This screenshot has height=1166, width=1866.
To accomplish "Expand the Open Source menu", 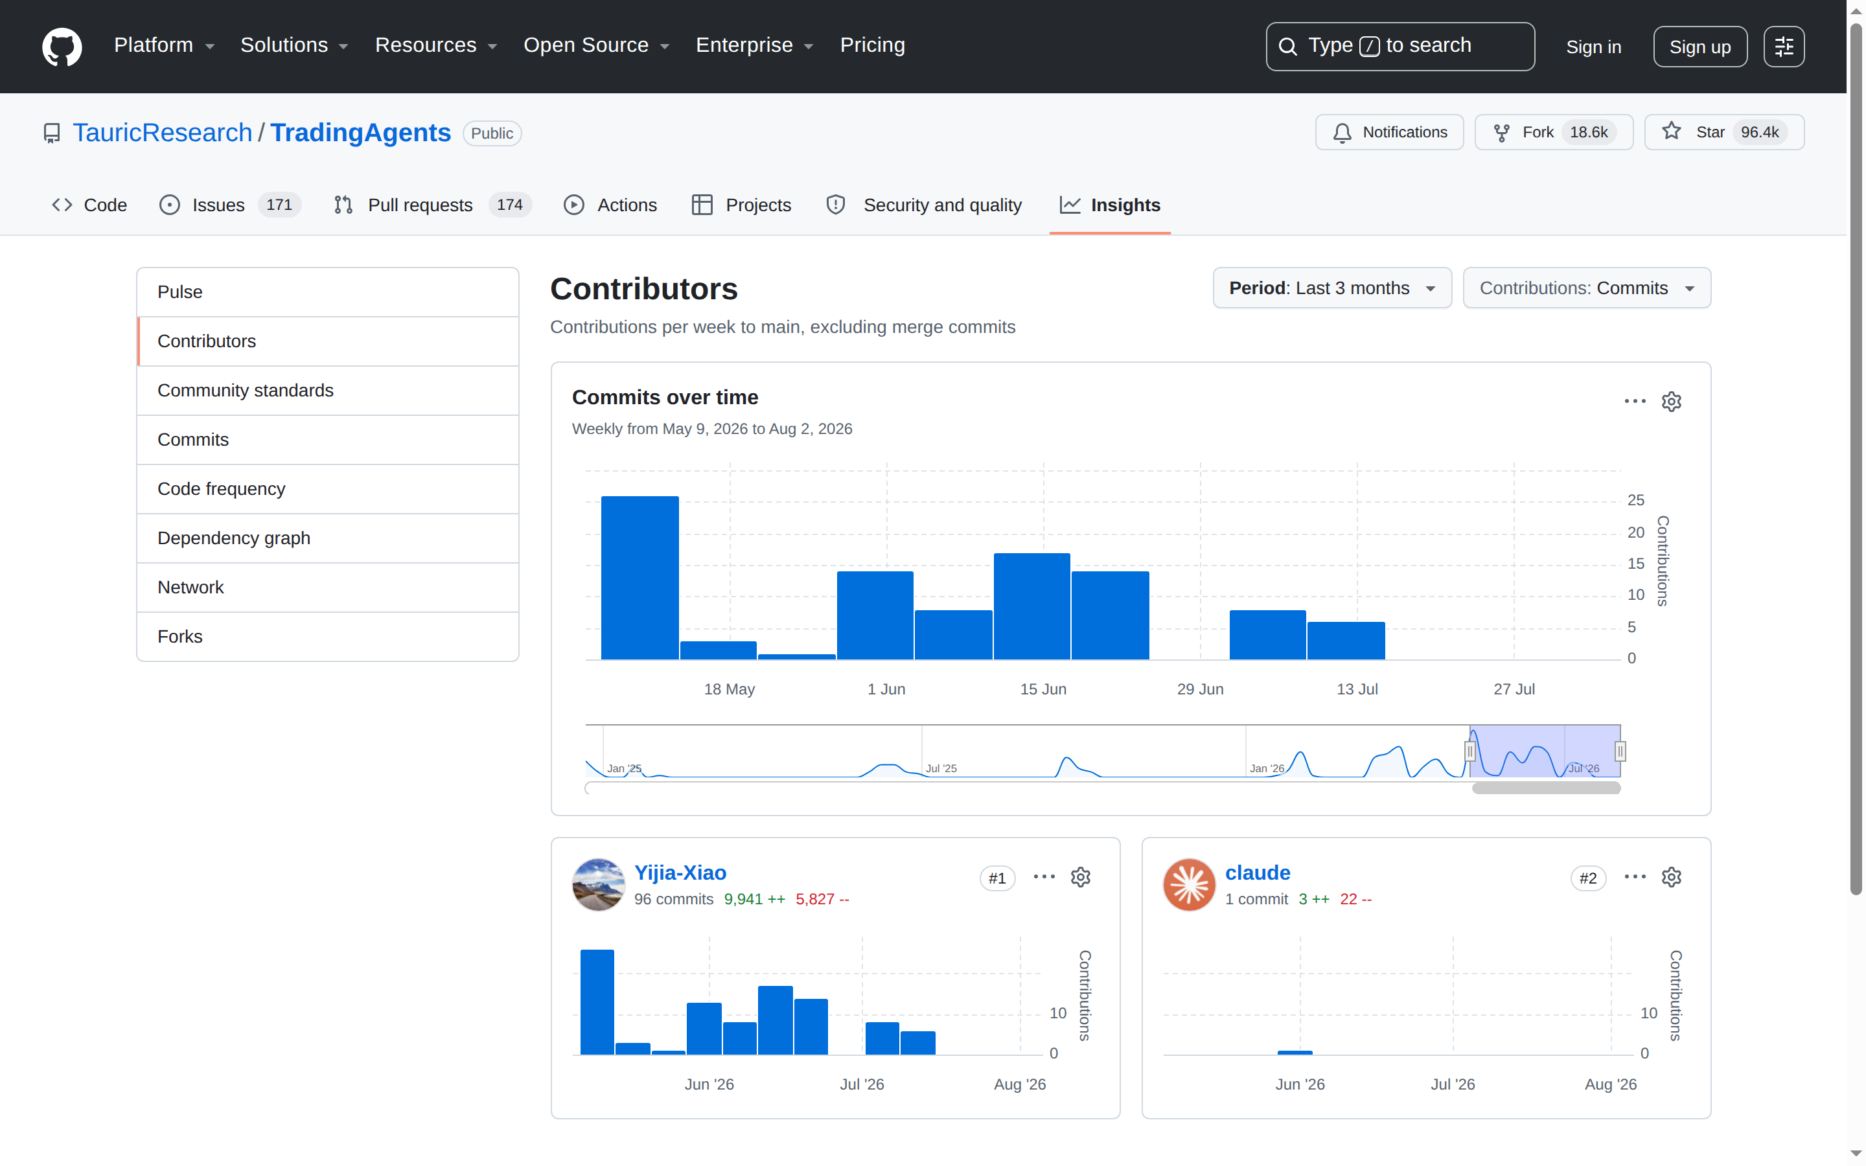I will [596, 45].
